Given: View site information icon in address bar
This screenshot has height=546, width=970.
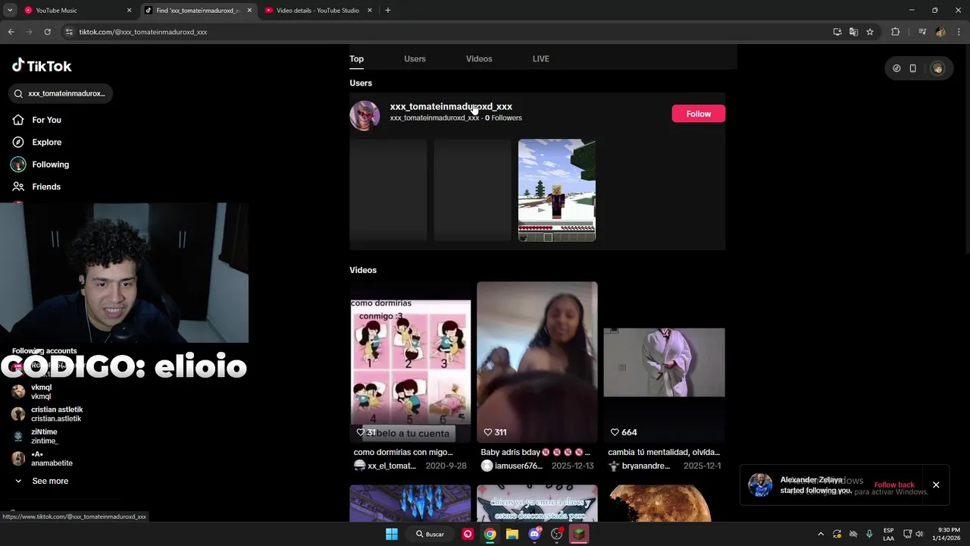Looking at the screenshot, I should (x=69, y=32).
